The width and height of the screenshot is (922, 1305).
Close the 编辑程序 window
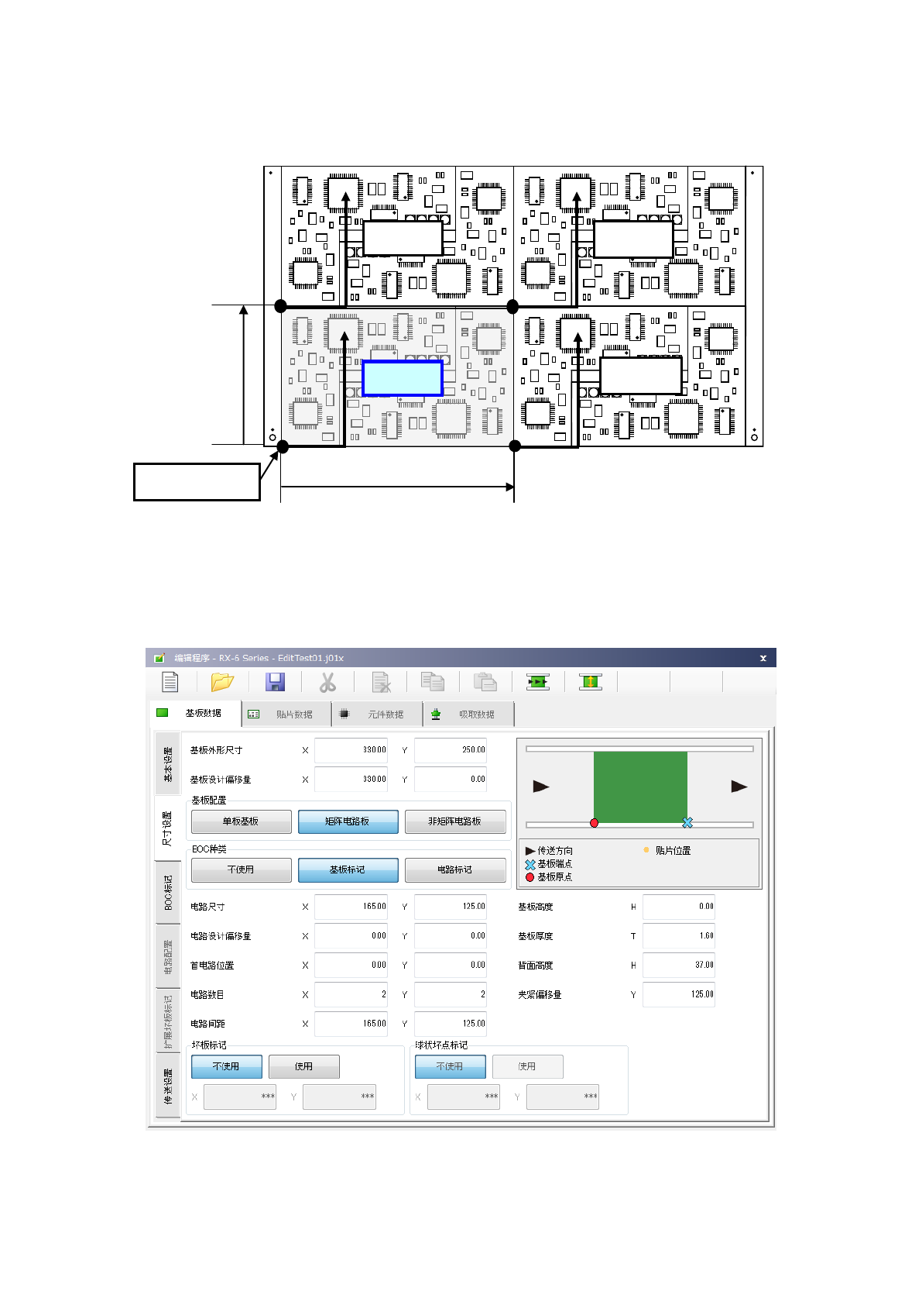click(763, 658)
